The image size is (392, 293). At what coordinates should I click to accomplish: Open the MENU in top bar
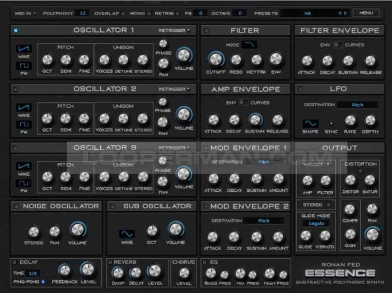click(x=366, y=12)
